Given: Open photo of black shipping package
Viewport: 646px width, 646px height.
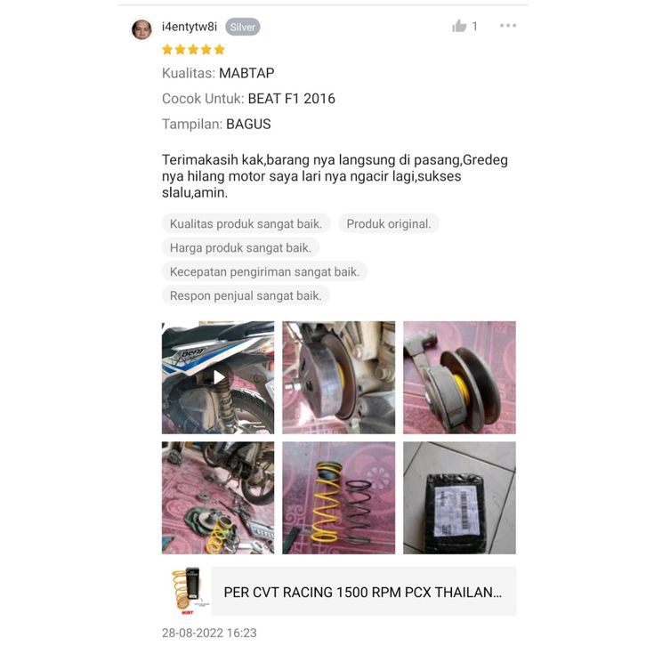Looking at the screenshot, I should tap(459, 497).
